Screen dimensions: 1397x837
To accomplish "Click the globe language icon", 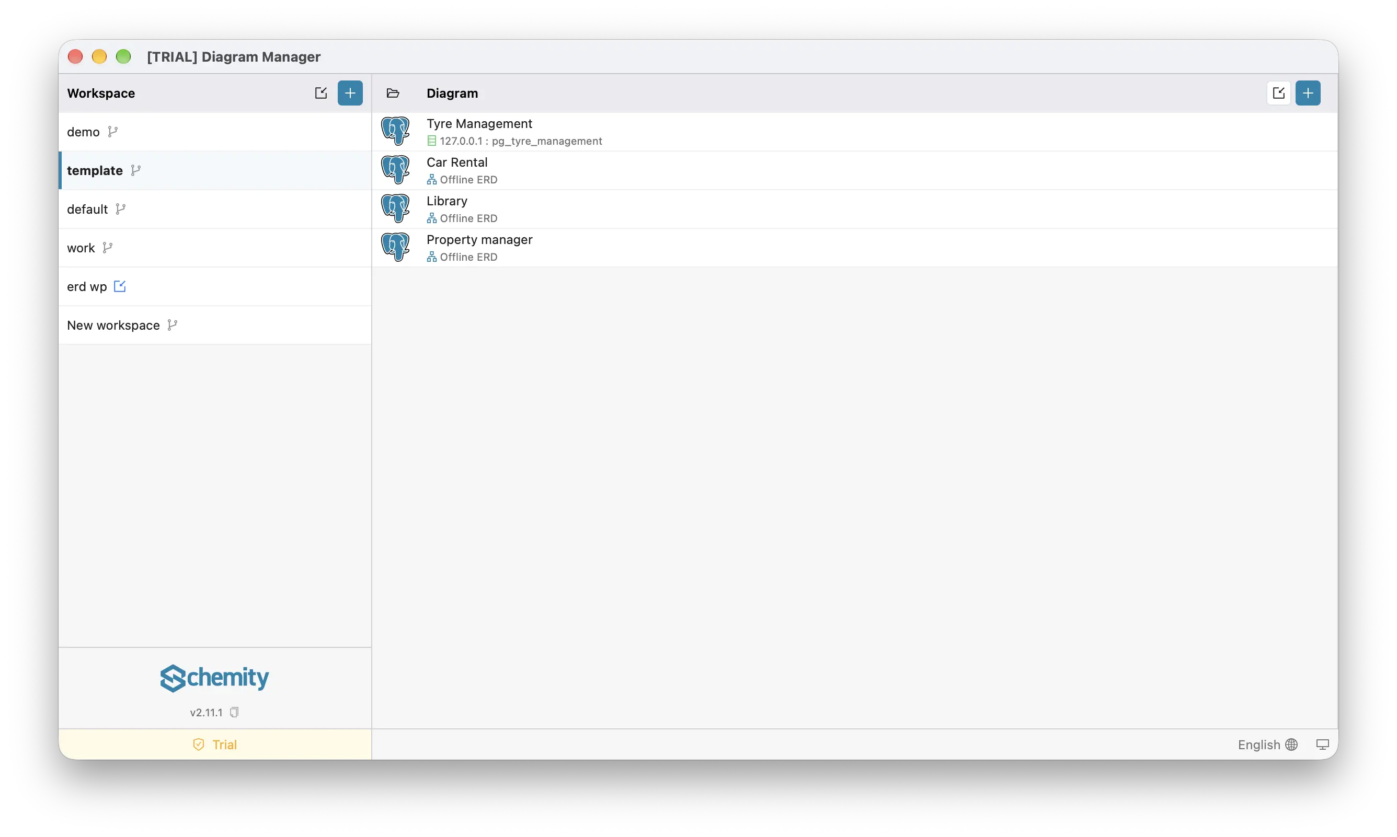I will pos(1291,745).
